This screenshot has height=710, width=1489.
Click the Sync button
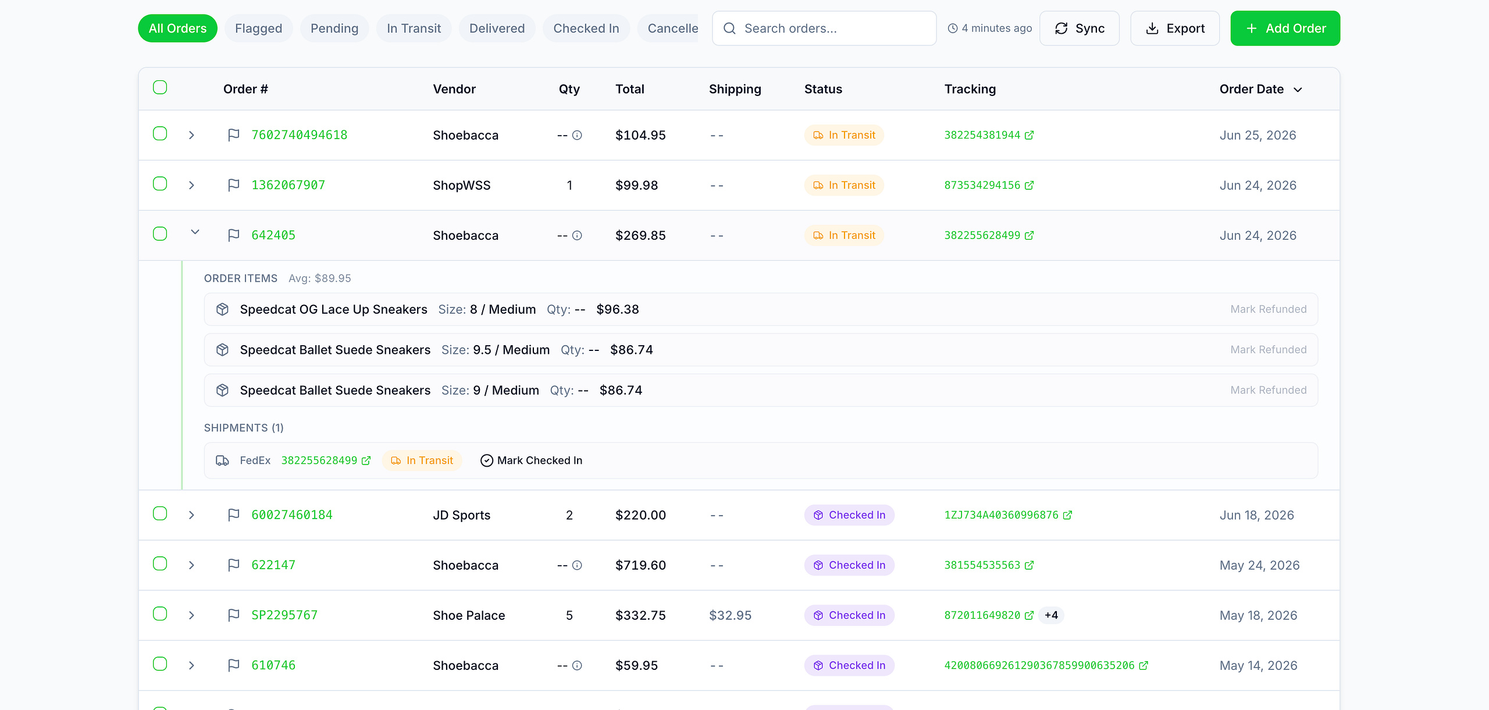pyautogui.click(x=1079, y=28)
